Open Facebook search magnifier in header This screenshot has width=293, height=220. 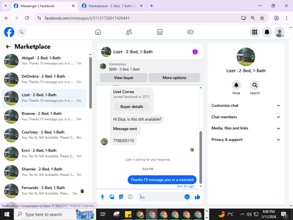pyautogui.click(x=22, y=32)
